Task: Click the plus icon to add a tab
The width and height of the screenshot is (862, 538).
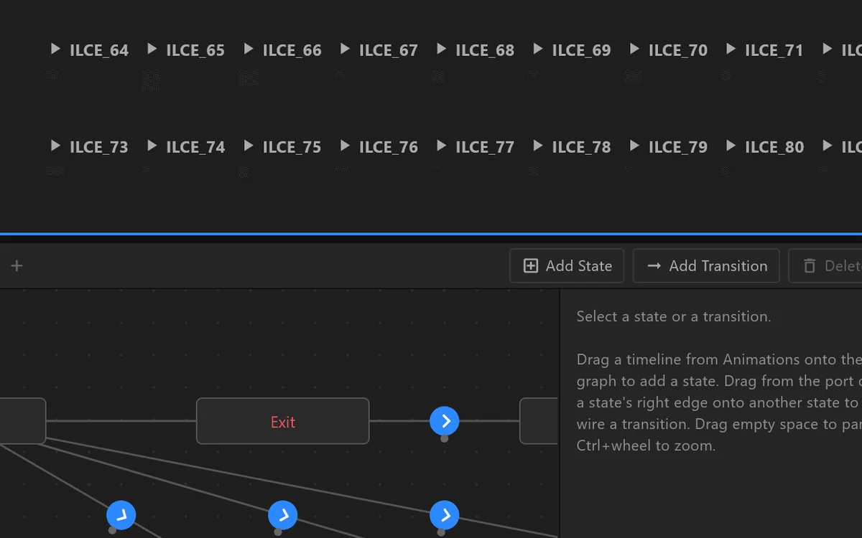Action: (x=17, y=266)
